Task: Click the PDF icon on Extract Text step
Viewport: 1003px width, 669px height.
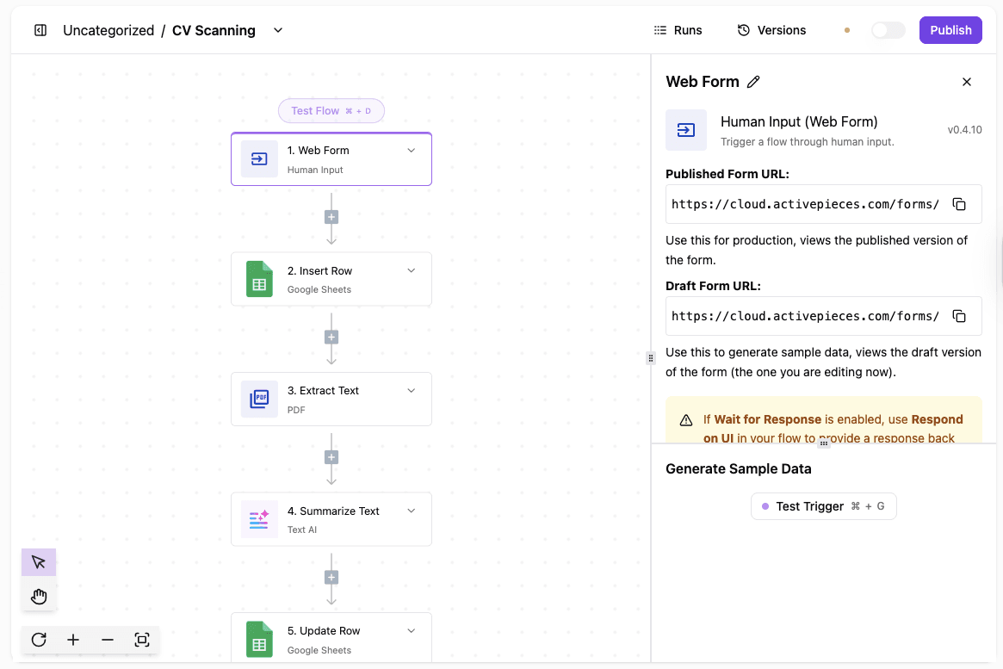Action: [259, 399]
